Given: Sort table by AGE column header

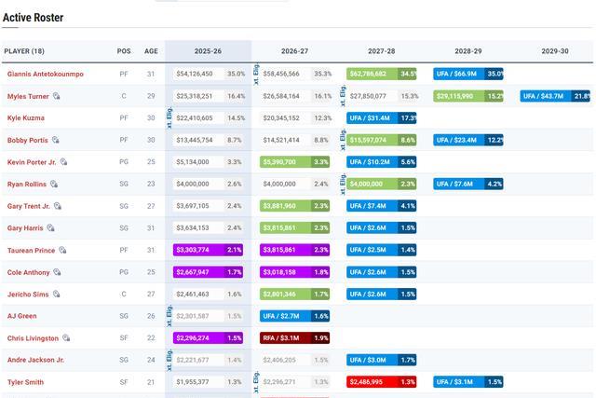Looking at the screenshot, I should (151, 51).
